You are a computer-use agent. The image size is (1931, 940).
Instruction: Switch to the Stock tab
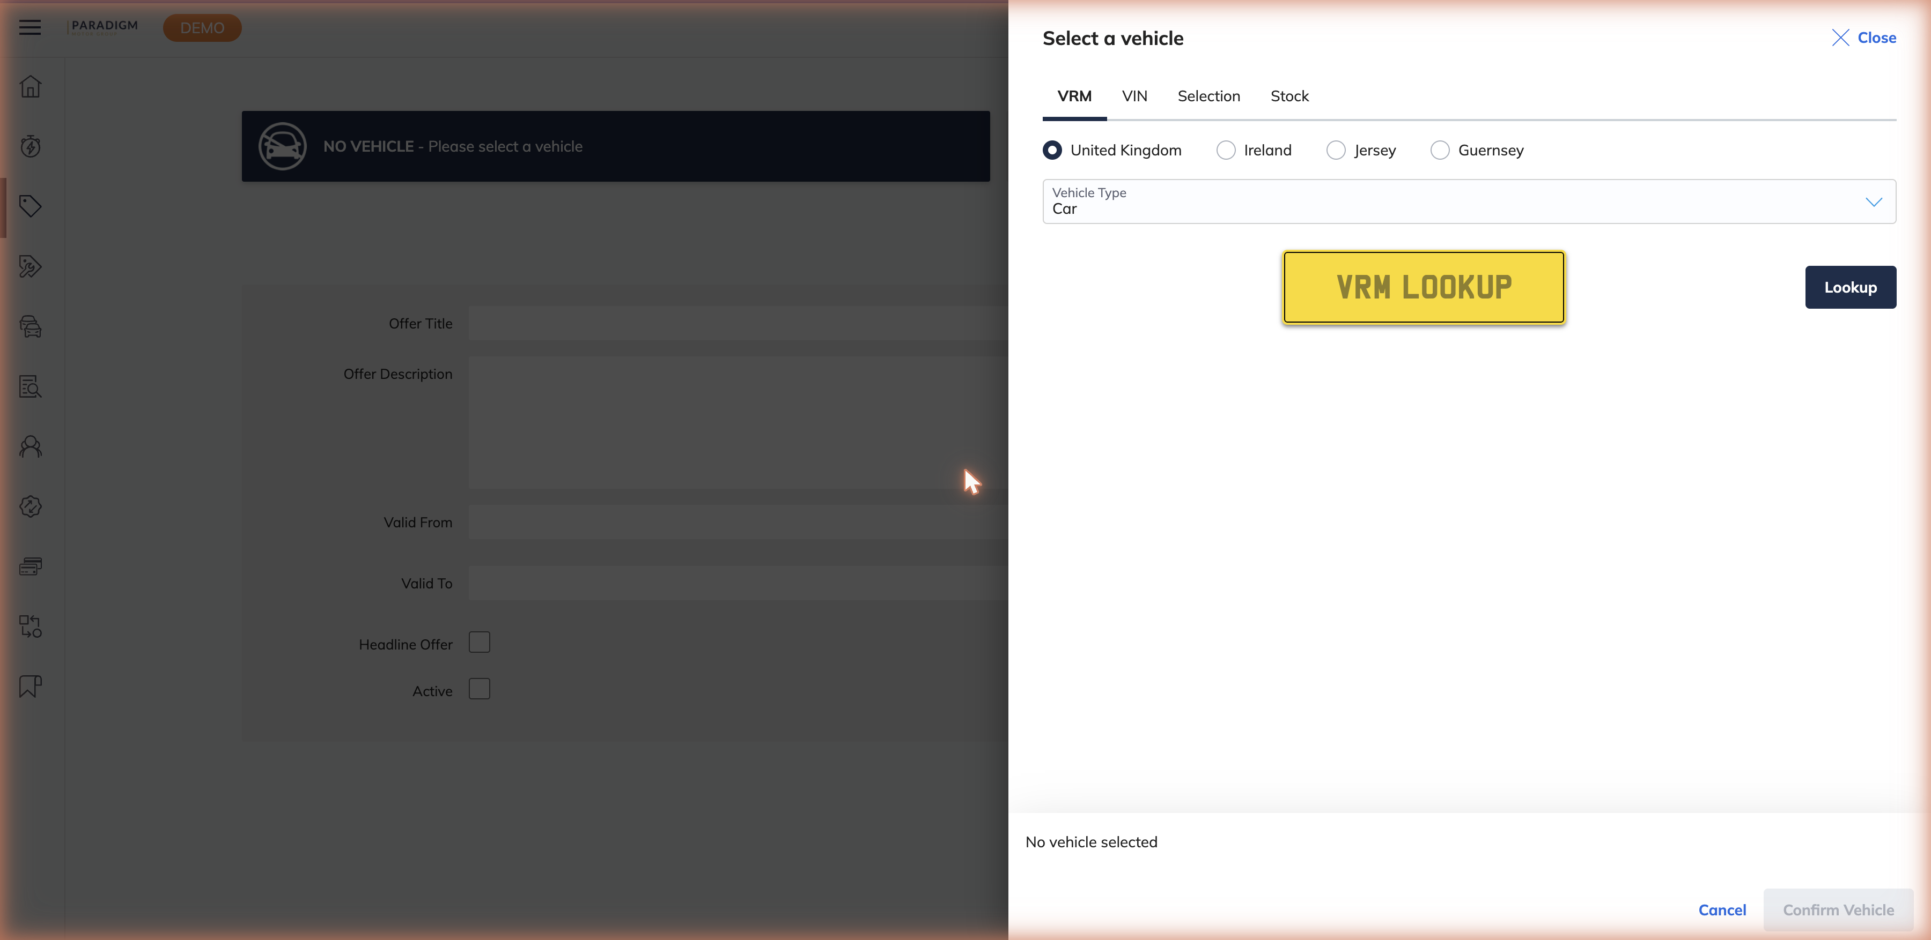[x=1290, y=96]
